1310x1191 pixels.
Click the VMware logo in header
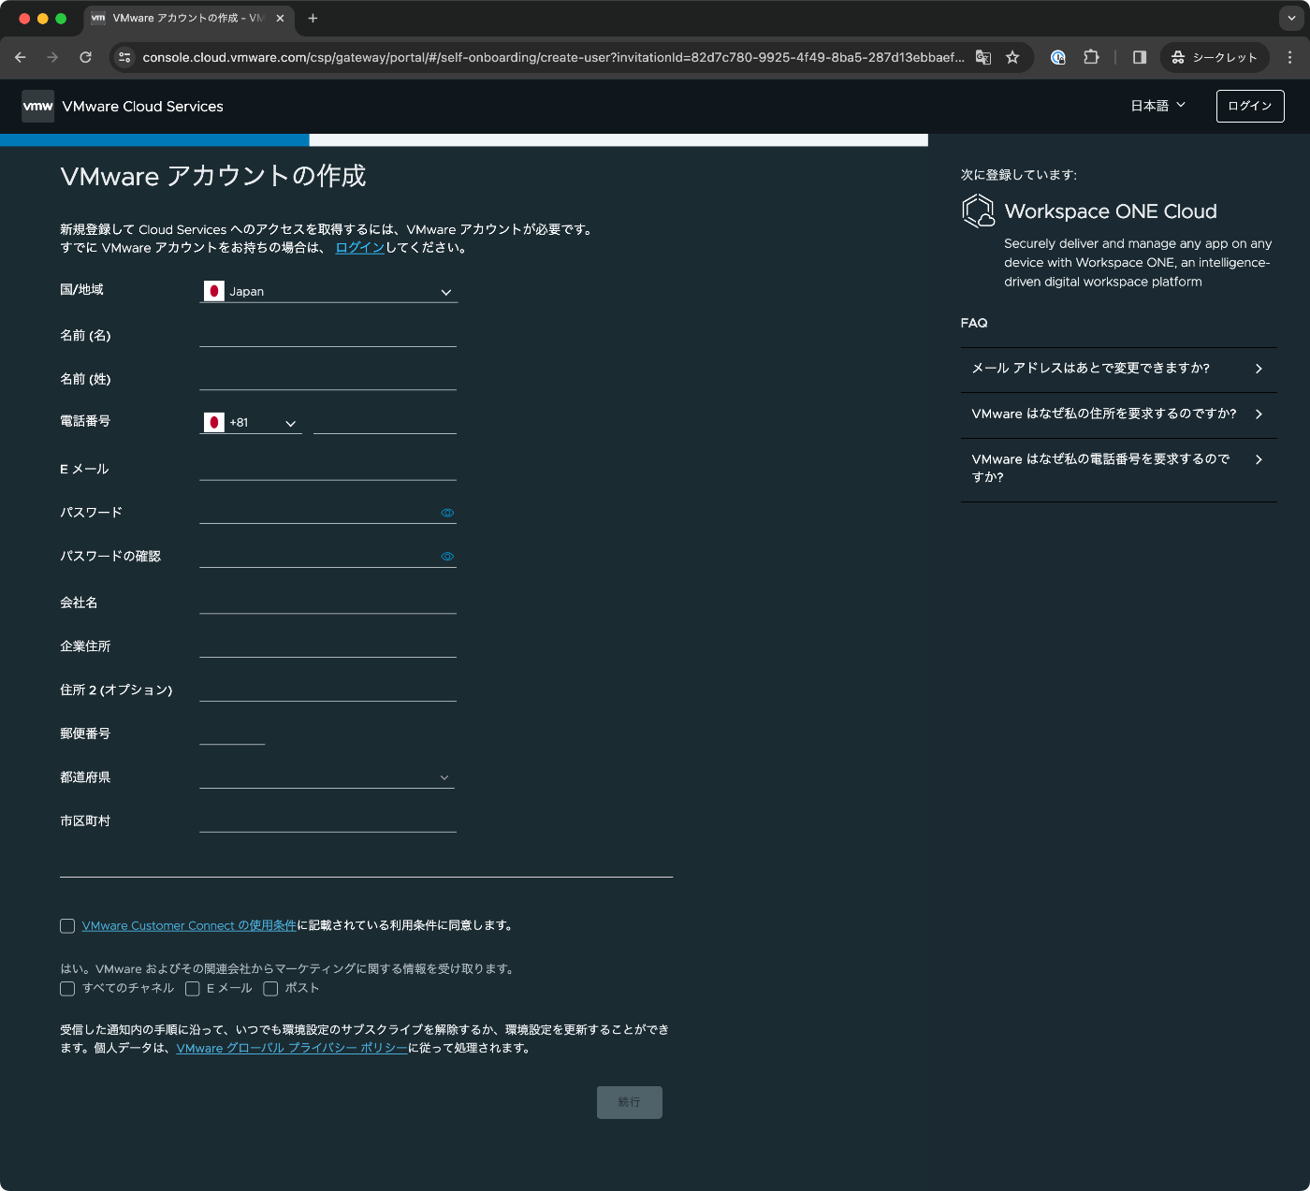pyautogui.click(x=38, y=107)
